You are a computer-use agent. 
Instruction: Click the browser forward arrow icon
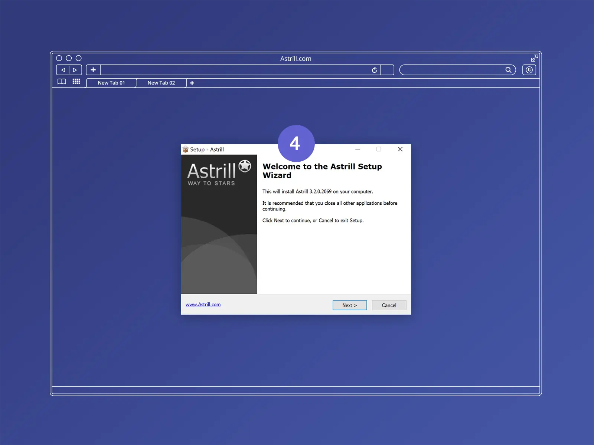75,70
